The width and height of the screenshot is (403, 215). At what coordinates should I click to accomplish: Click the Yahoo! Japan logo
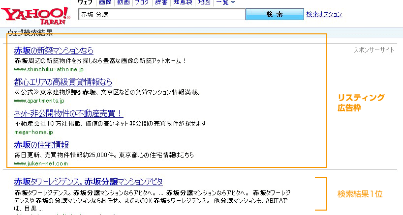click(35, 16)
